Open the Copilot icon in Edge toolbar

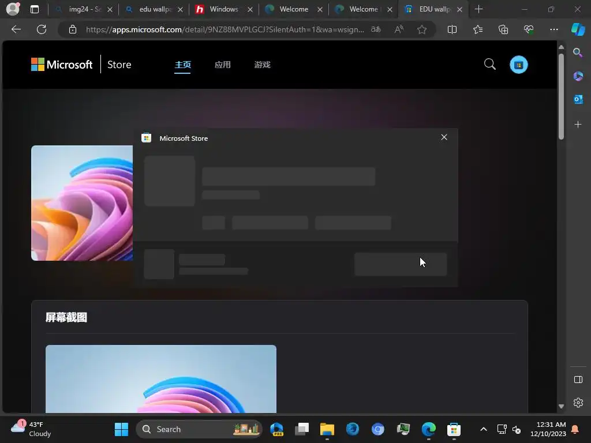[x=578, y=29]
